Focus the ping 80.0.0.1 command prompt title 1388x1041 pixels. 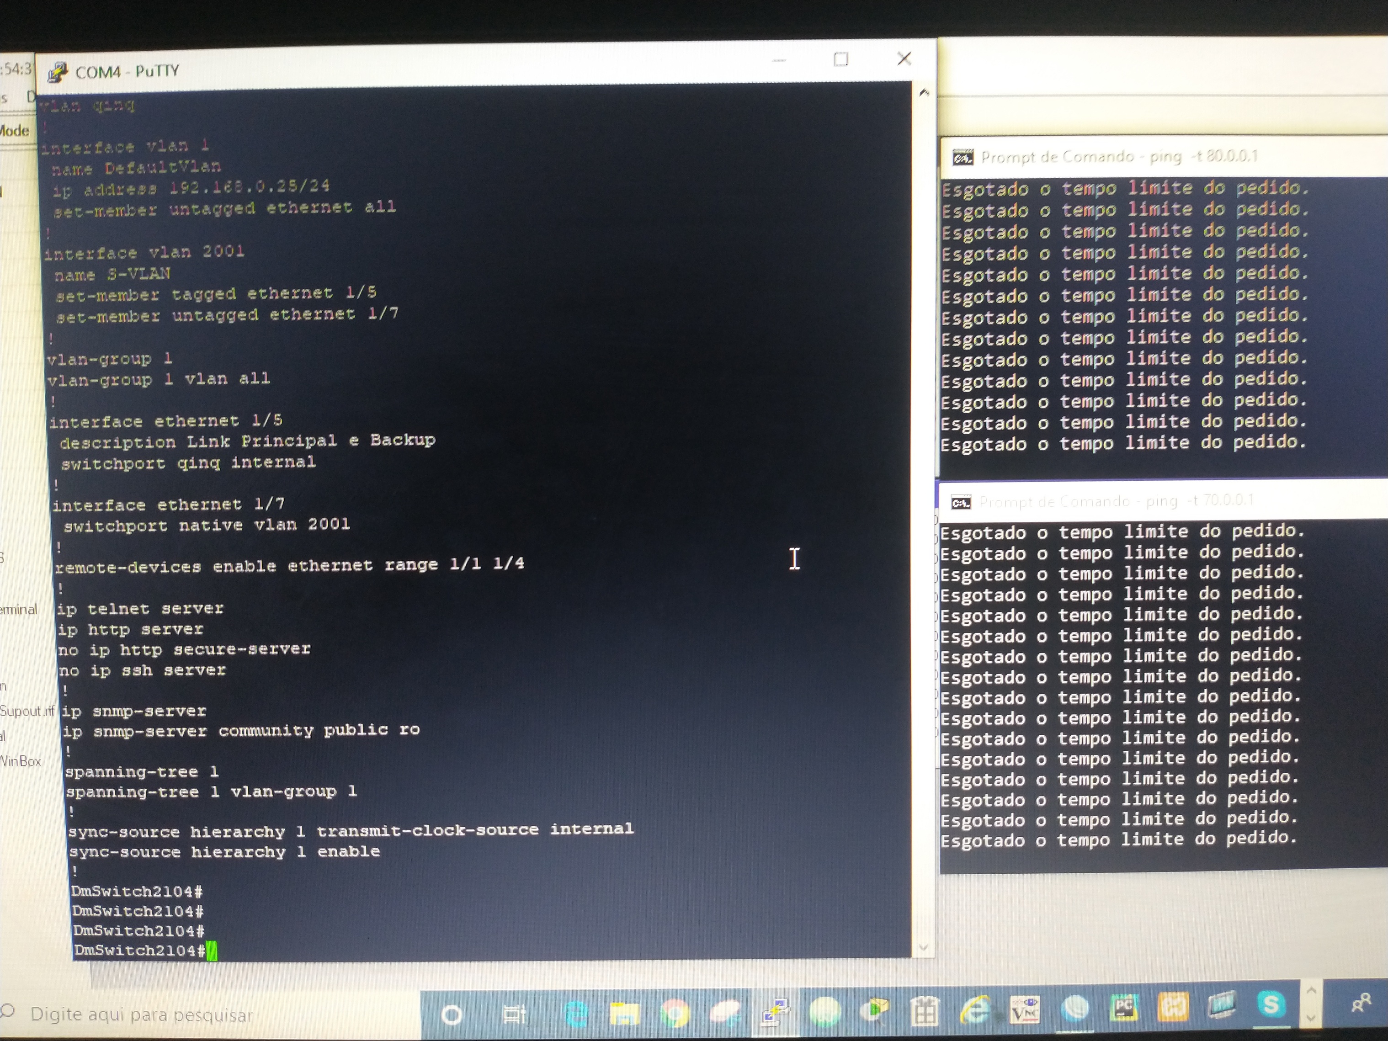pos(1118,156)
